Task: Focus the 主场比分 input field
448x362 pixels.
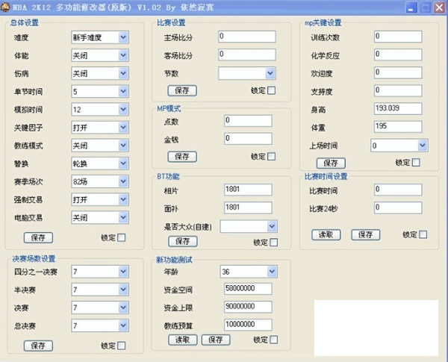Action: [x=247, y=37]
